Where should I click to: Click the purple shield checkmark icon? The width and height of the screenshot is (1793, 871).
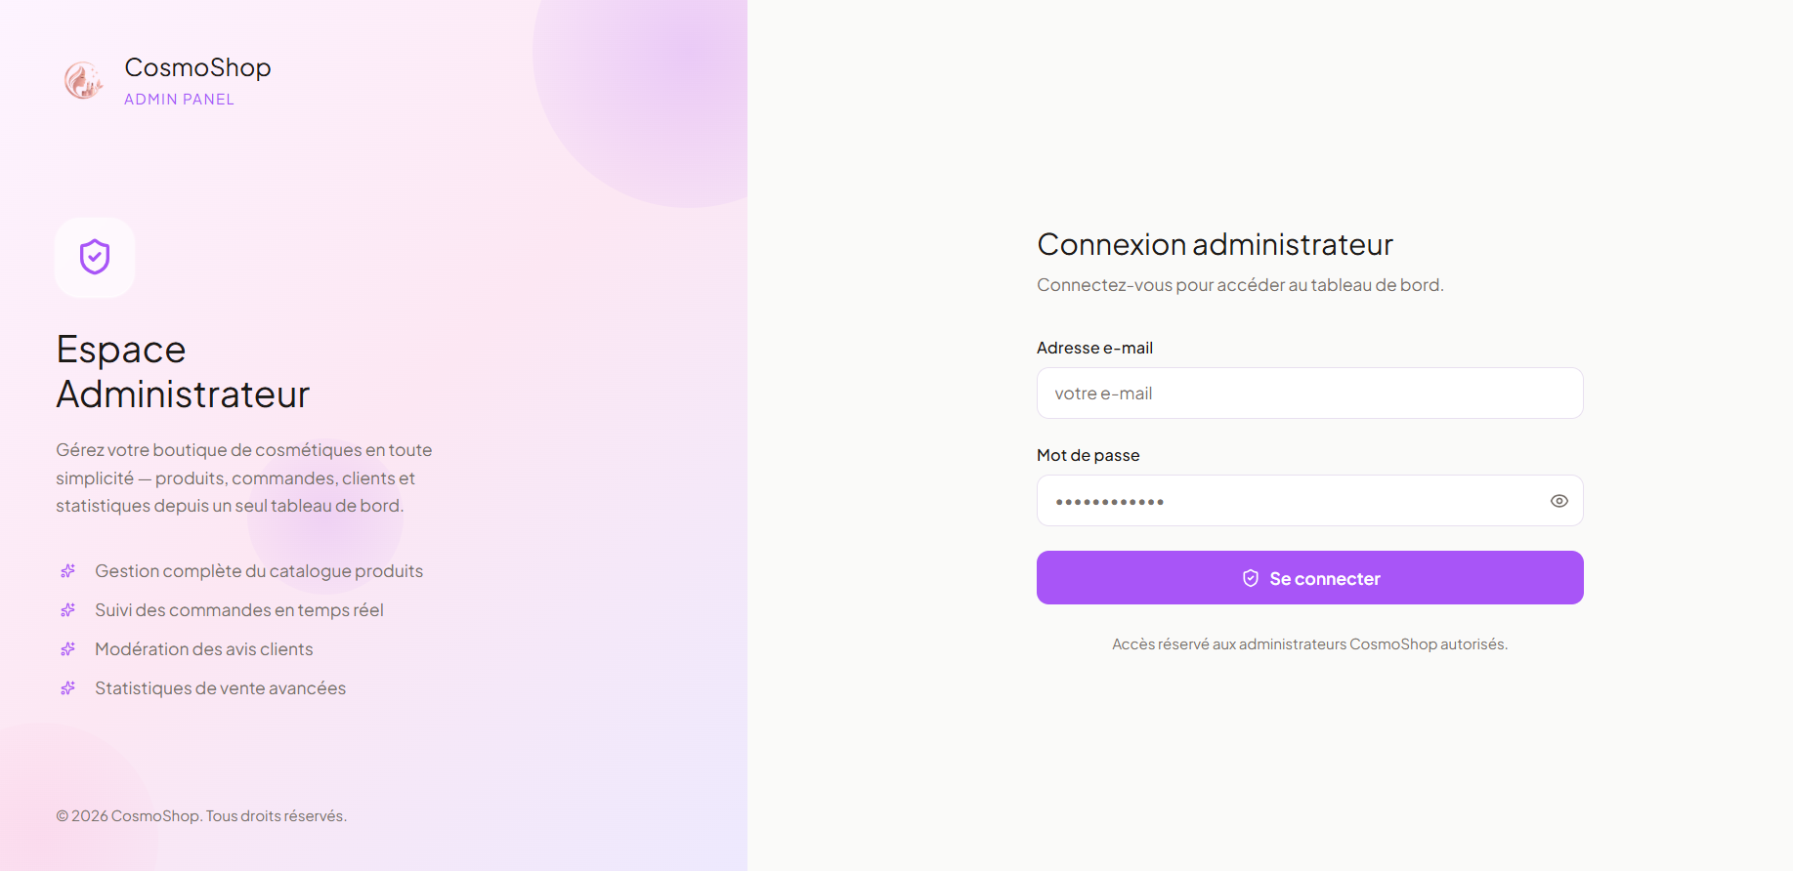95,257
